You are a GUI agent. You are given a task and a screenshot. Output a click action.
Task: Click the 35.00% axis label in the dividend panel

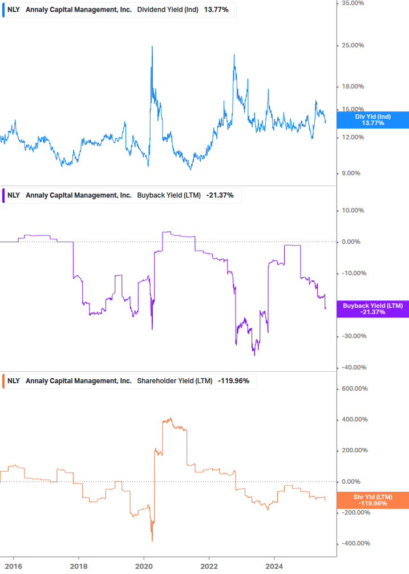(353, 3)
